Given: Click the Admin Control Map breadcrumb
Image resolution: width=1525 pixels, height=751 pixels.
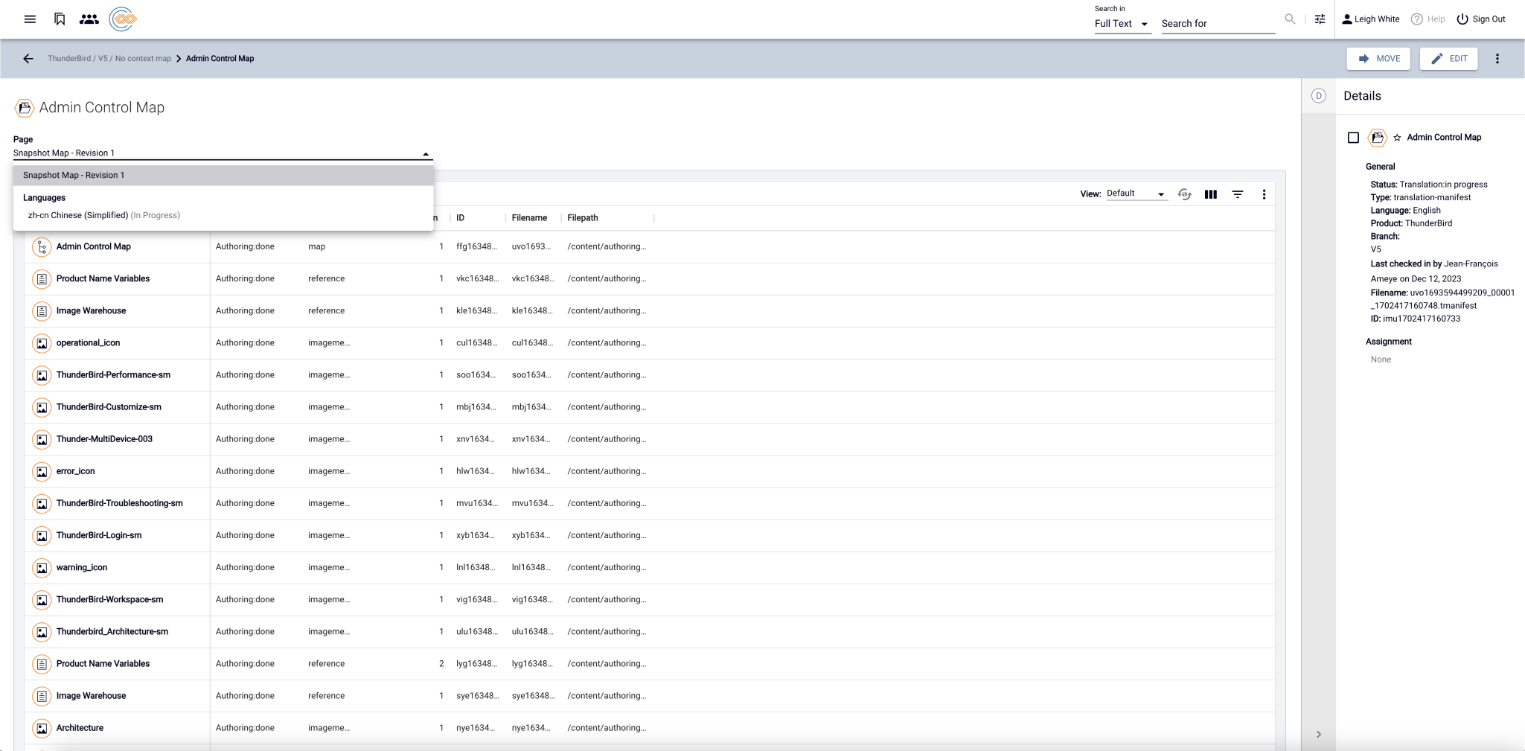Looking at the screenshot, I should tap(220, 59).
